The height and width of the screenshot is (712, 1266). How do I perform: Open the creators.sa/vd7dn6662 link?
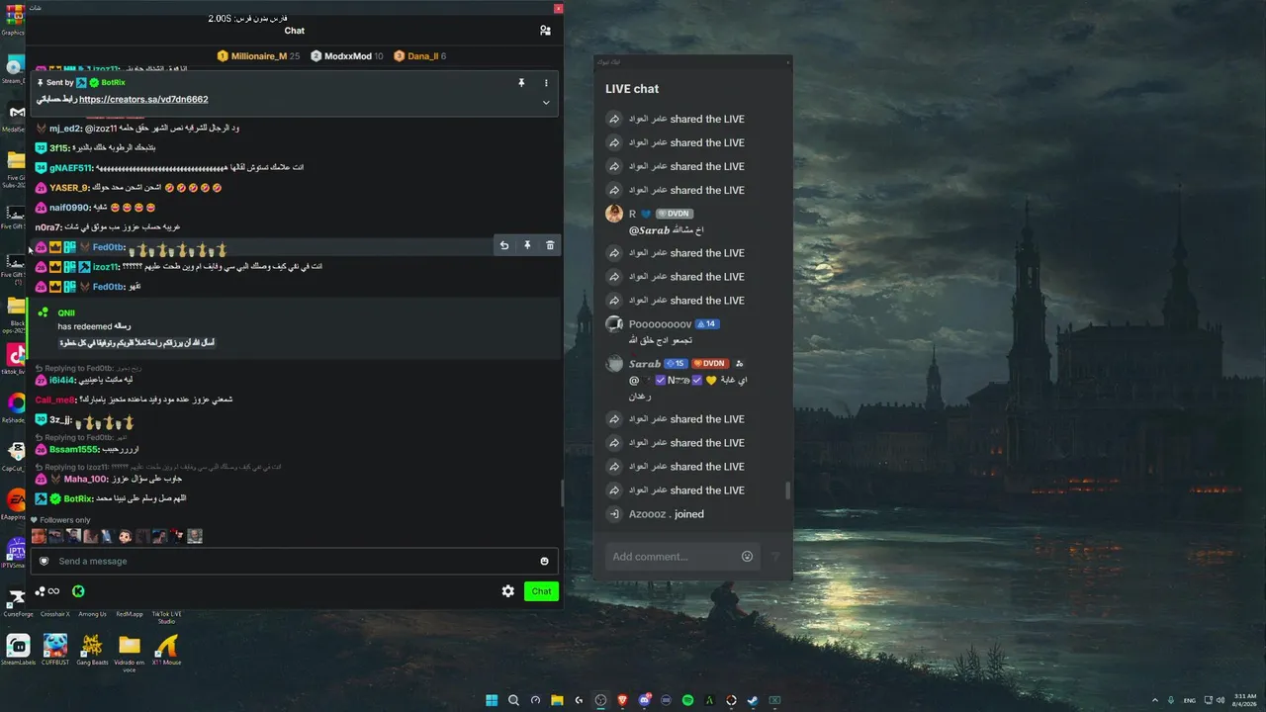click(143, 99)
